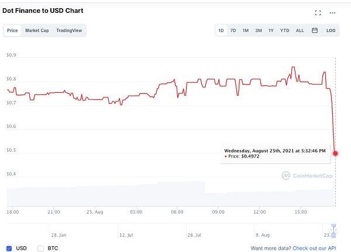Show the YTD time range
Image resolution: width=351 pixels, height=252 pixels.
point(285,30)
